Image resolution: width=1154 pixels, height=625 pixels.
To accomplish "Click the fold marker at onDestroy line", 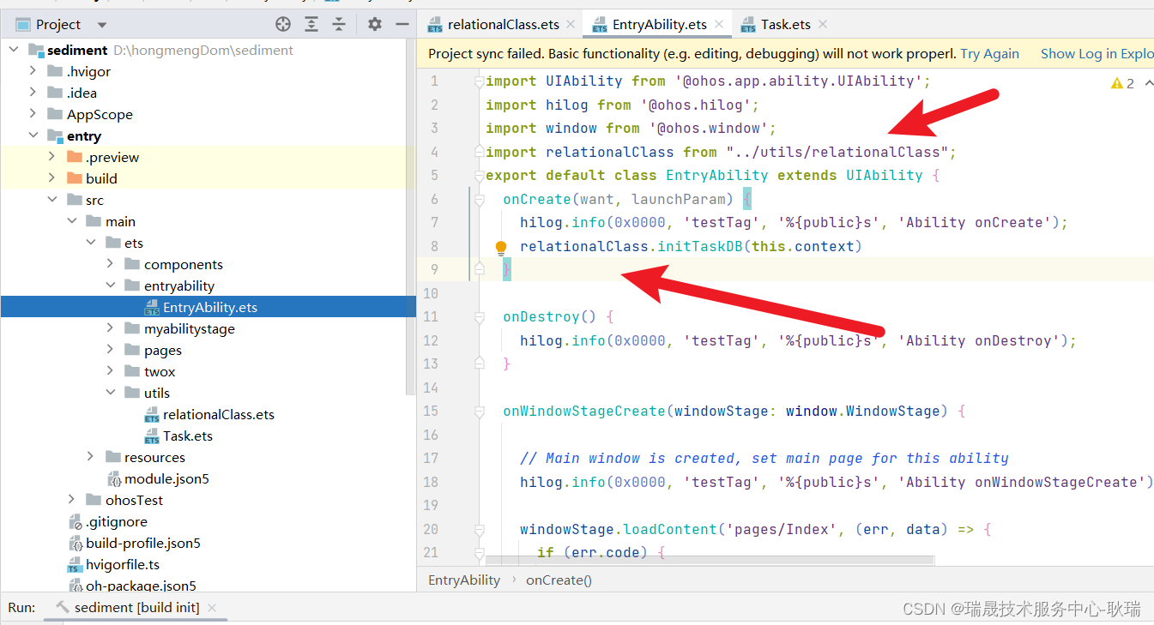I will pos(480,316).
